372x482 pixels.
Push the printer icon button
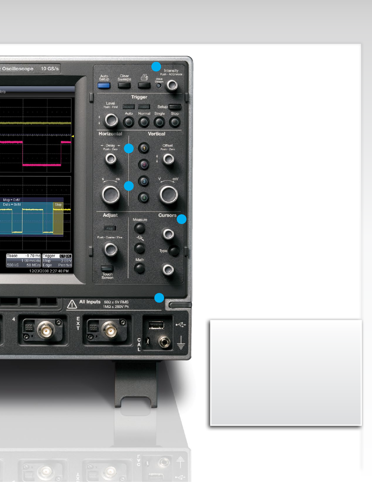pyautogui.click(x=144, y=86)
